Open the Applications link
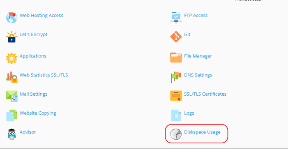The image size is (288, 152). [x=33, y=56]
